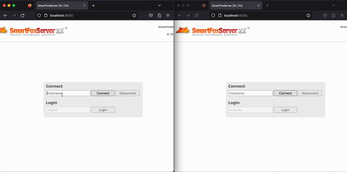347x172 pixels.
Task: Bookmark page with star in left browser
Action: click(134, 15)
